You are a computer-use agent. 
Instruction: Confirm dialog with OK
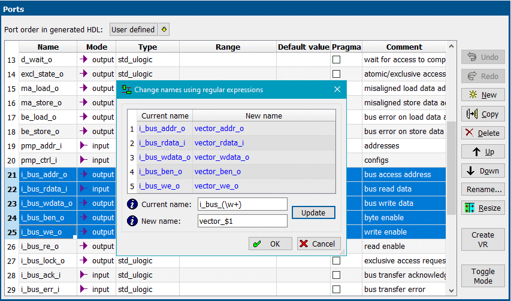(x=270, y=244)
